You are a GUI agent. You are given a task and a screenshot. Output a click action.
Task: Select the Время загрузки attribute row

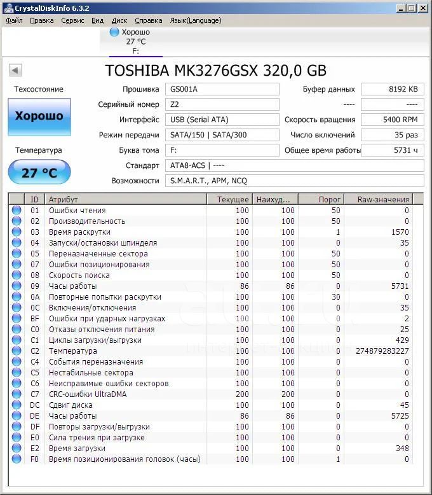(x=211, y=448)
